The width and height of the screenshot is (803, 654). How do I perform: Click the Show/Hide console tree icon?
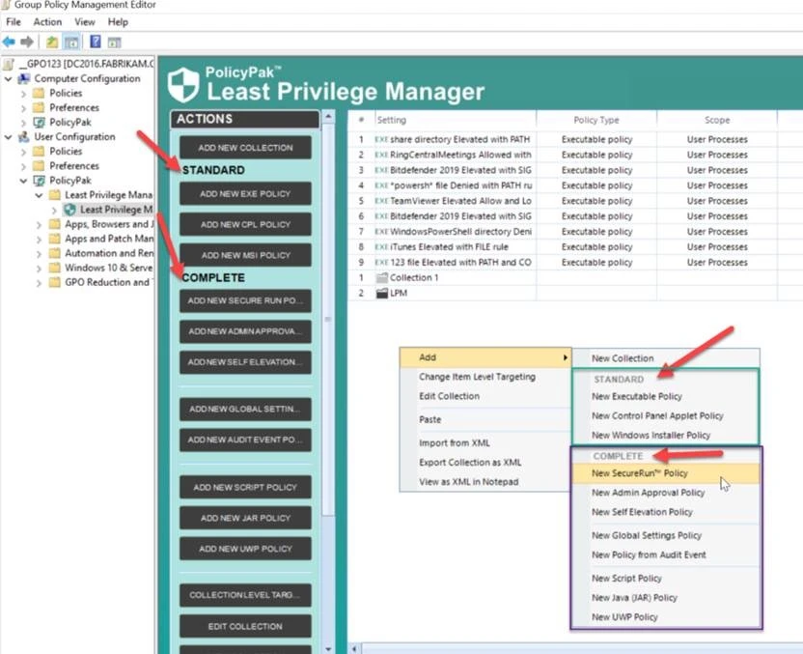71,42
